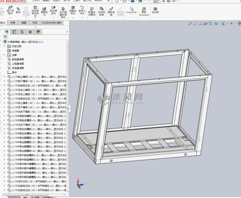
Task: Select 5Y左前后立柱 (6C) 未开铰链孔<3> component
Action: point(37,190)
